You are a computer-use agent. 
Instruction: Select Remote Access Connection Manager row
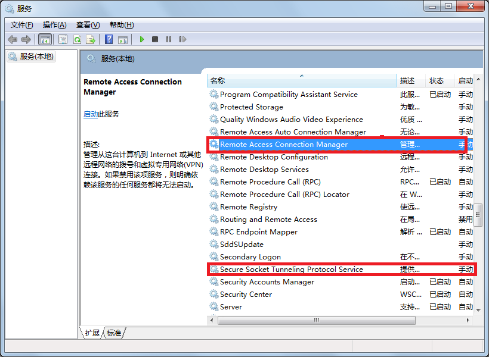(x=341, y=145)
